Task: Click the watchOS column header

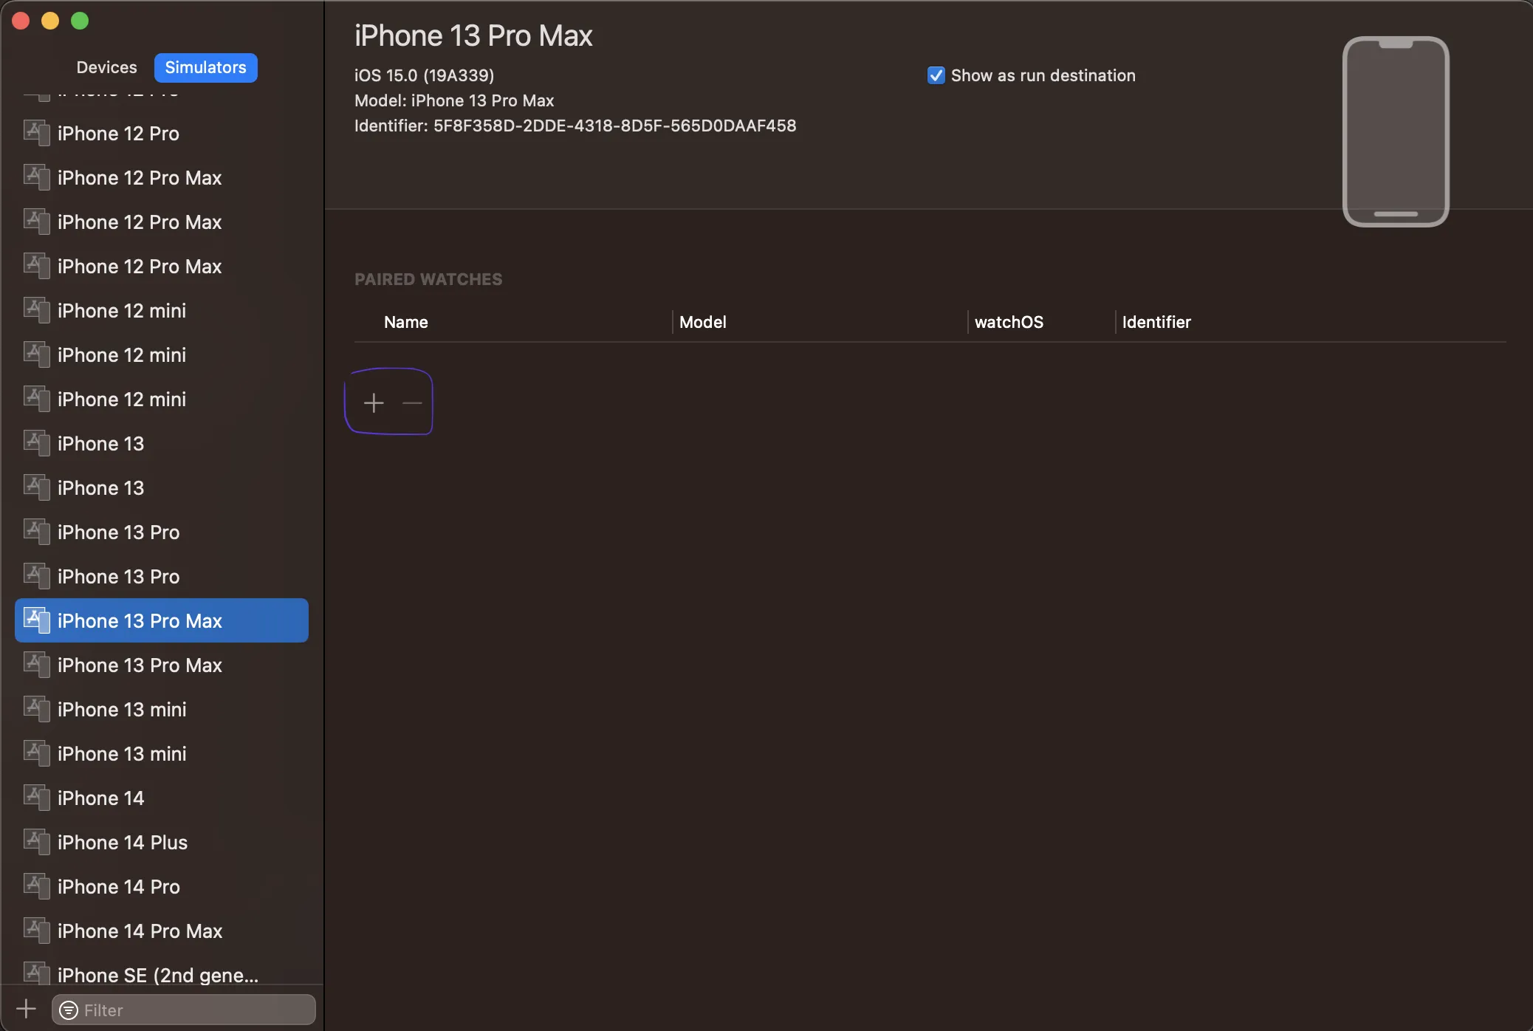Action: pyautogui.click(x=1009, y=322)
